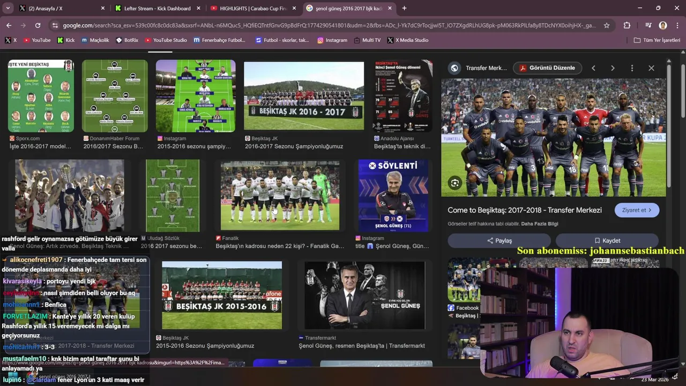
Task: Reload the current page
Action: [38, 25]
